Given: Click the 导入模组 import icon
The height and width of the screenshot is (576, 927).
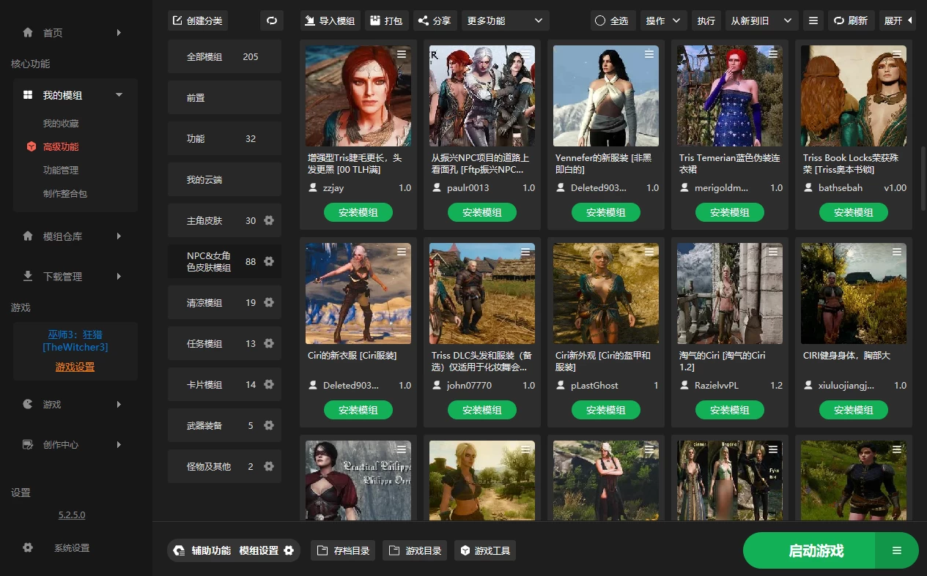Looking at the screenshot, I should tap(311, 20).
